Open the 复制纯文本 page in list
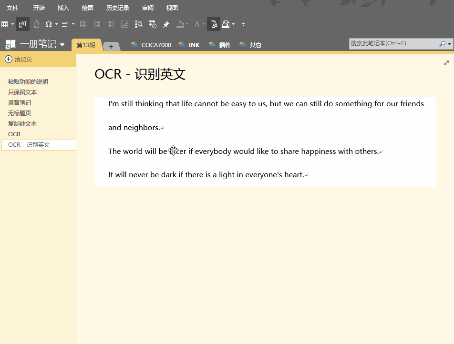 [x=22, y=124]
